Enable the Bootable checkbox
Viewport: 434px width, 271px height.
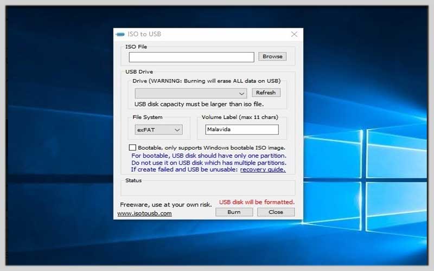[x=132, y=147]
